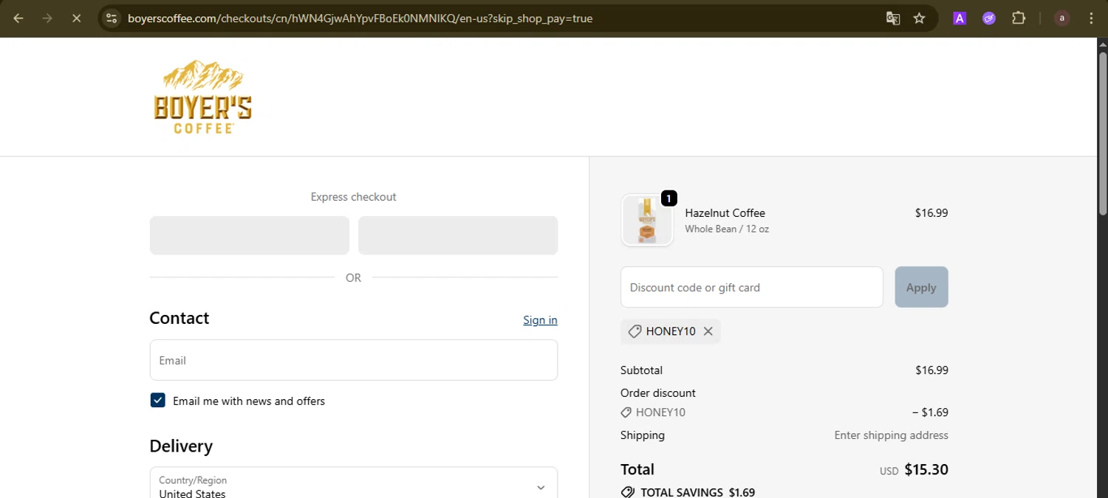
Task: Stop page loading with the X button
Action: point(76,18)
